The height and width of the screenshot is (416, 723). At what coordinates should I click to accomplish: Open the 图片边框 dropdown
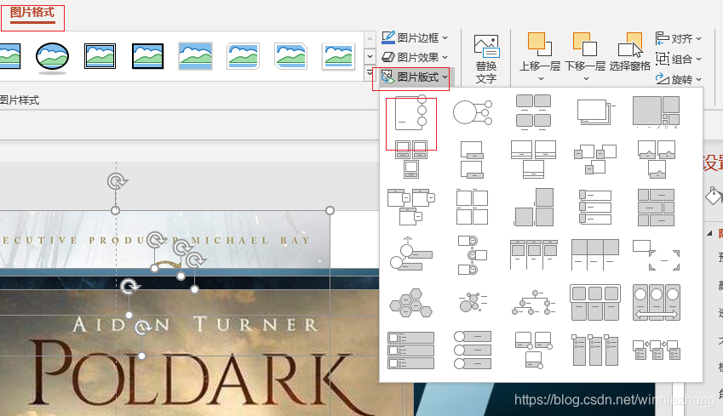415,37
